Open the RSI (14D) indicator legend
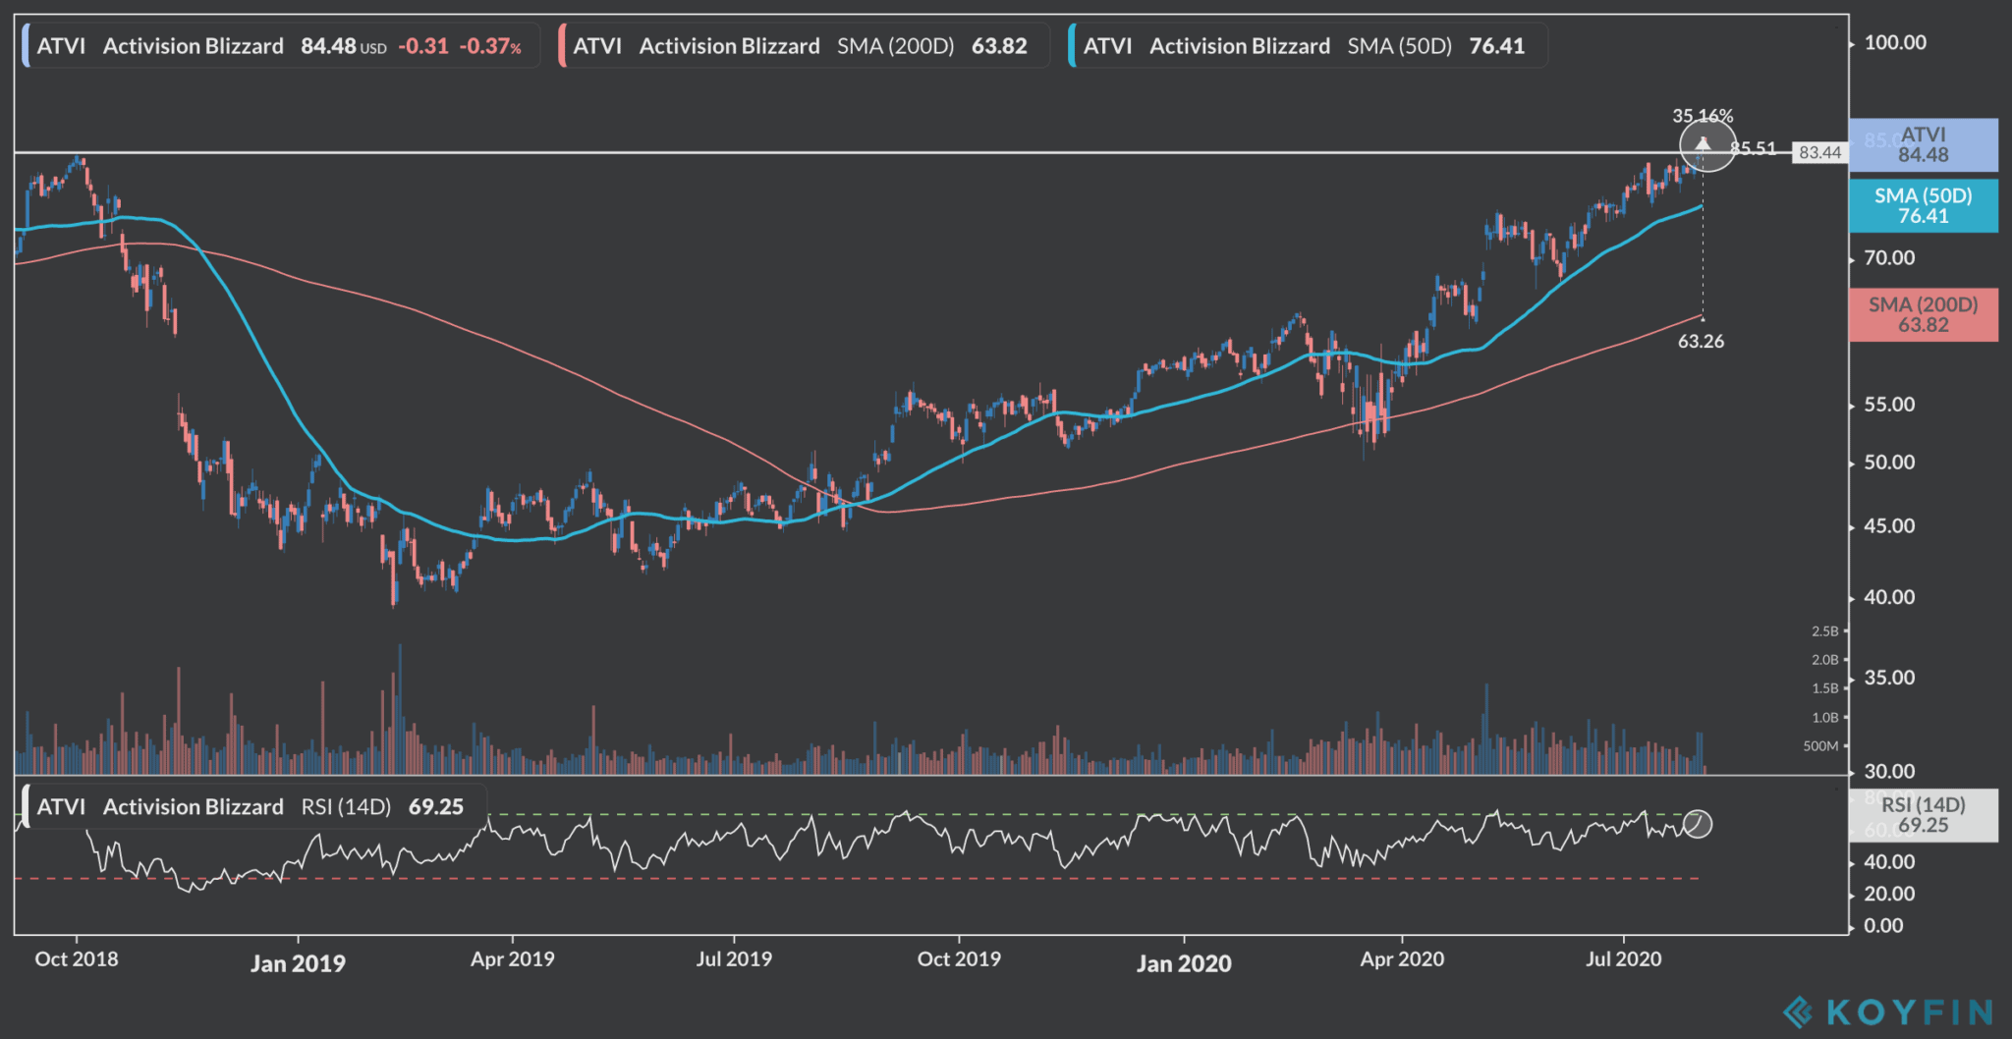 (253, 806)
